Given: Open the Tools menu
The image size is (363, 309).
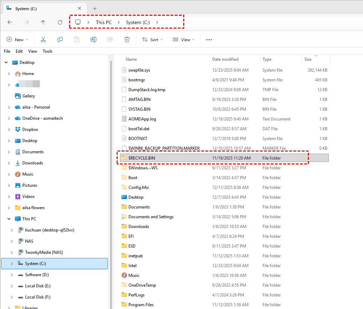Looking at the screenshot, I should click(47, 51).
